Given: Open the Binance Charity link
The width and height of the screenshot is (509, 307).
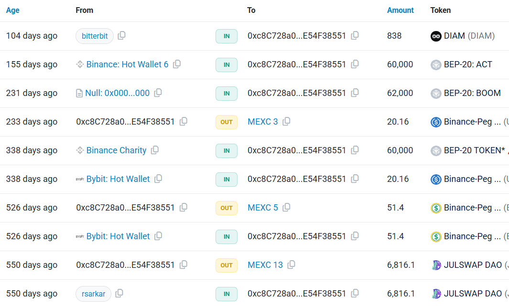Looking at the screenshot, I should pyautogui.click(x=116, y=150).
